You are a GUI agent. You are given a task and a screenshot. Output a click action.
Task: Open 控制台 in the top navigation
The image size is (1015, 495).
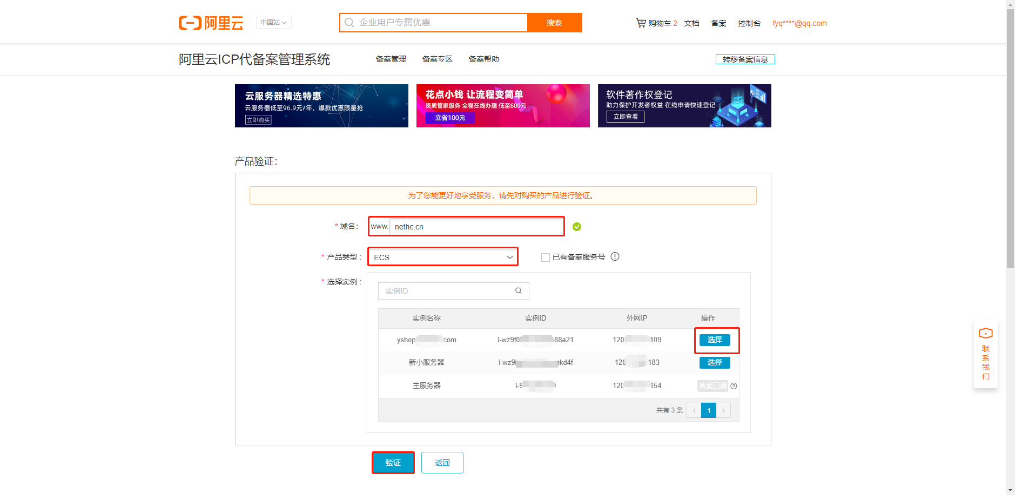click(749, 23)
